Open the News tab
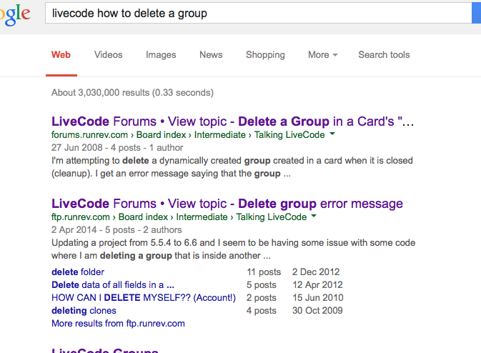 pyautogui.click(x=211, y=55)
